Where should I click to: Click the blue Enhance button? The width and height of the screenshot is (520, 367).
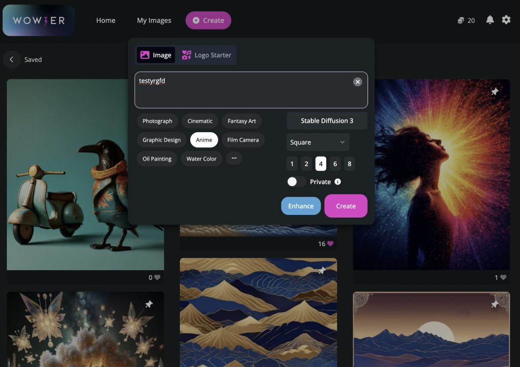pos(301,206)
